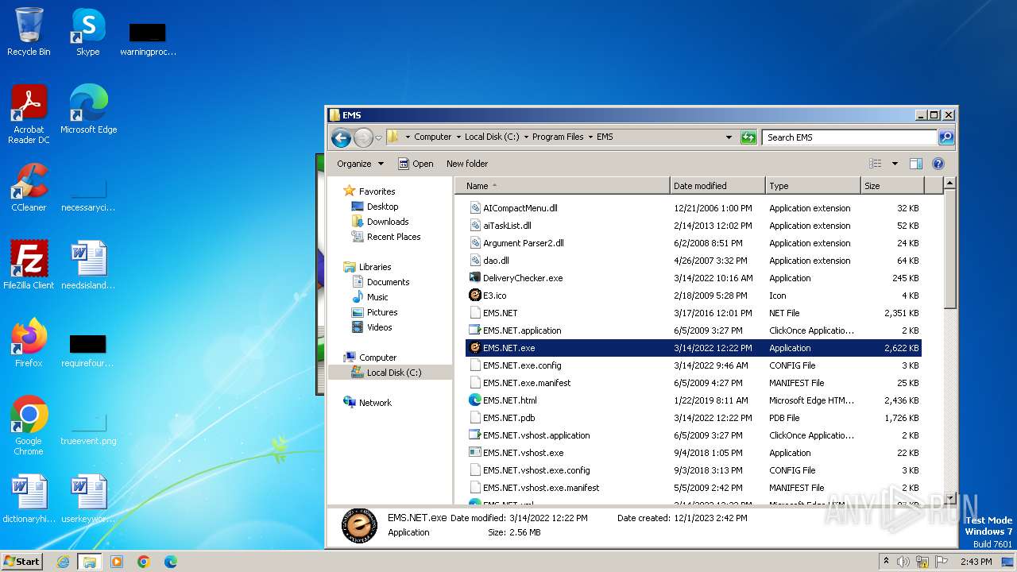Launch Google Chrome desktop shortcut
1017x572 pixels.
[29, 426]
